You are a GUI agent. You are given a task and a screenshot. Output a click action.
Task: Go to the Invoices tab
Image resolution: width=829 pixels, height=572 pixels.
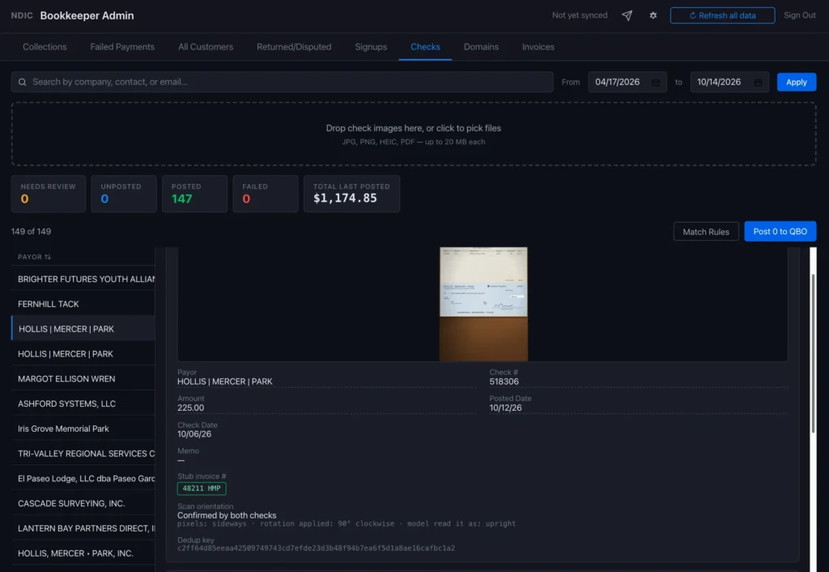pyautogui.click(x=538, y=46)
